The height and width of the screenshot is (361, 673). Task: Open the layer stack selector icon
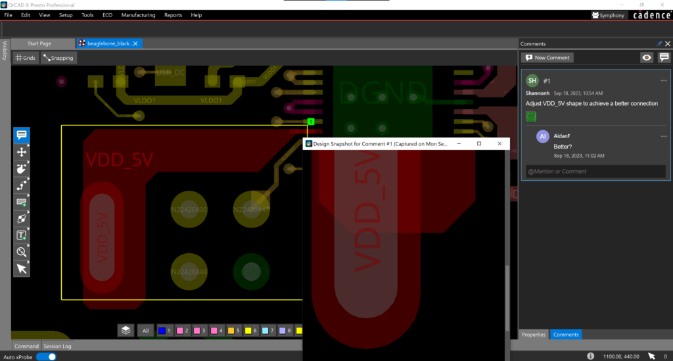pos(126,330)
